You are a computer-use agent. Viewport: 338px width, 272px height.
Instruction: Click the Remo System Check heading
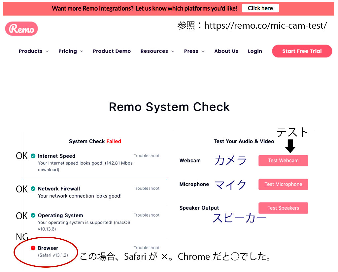tap(169, 107)
